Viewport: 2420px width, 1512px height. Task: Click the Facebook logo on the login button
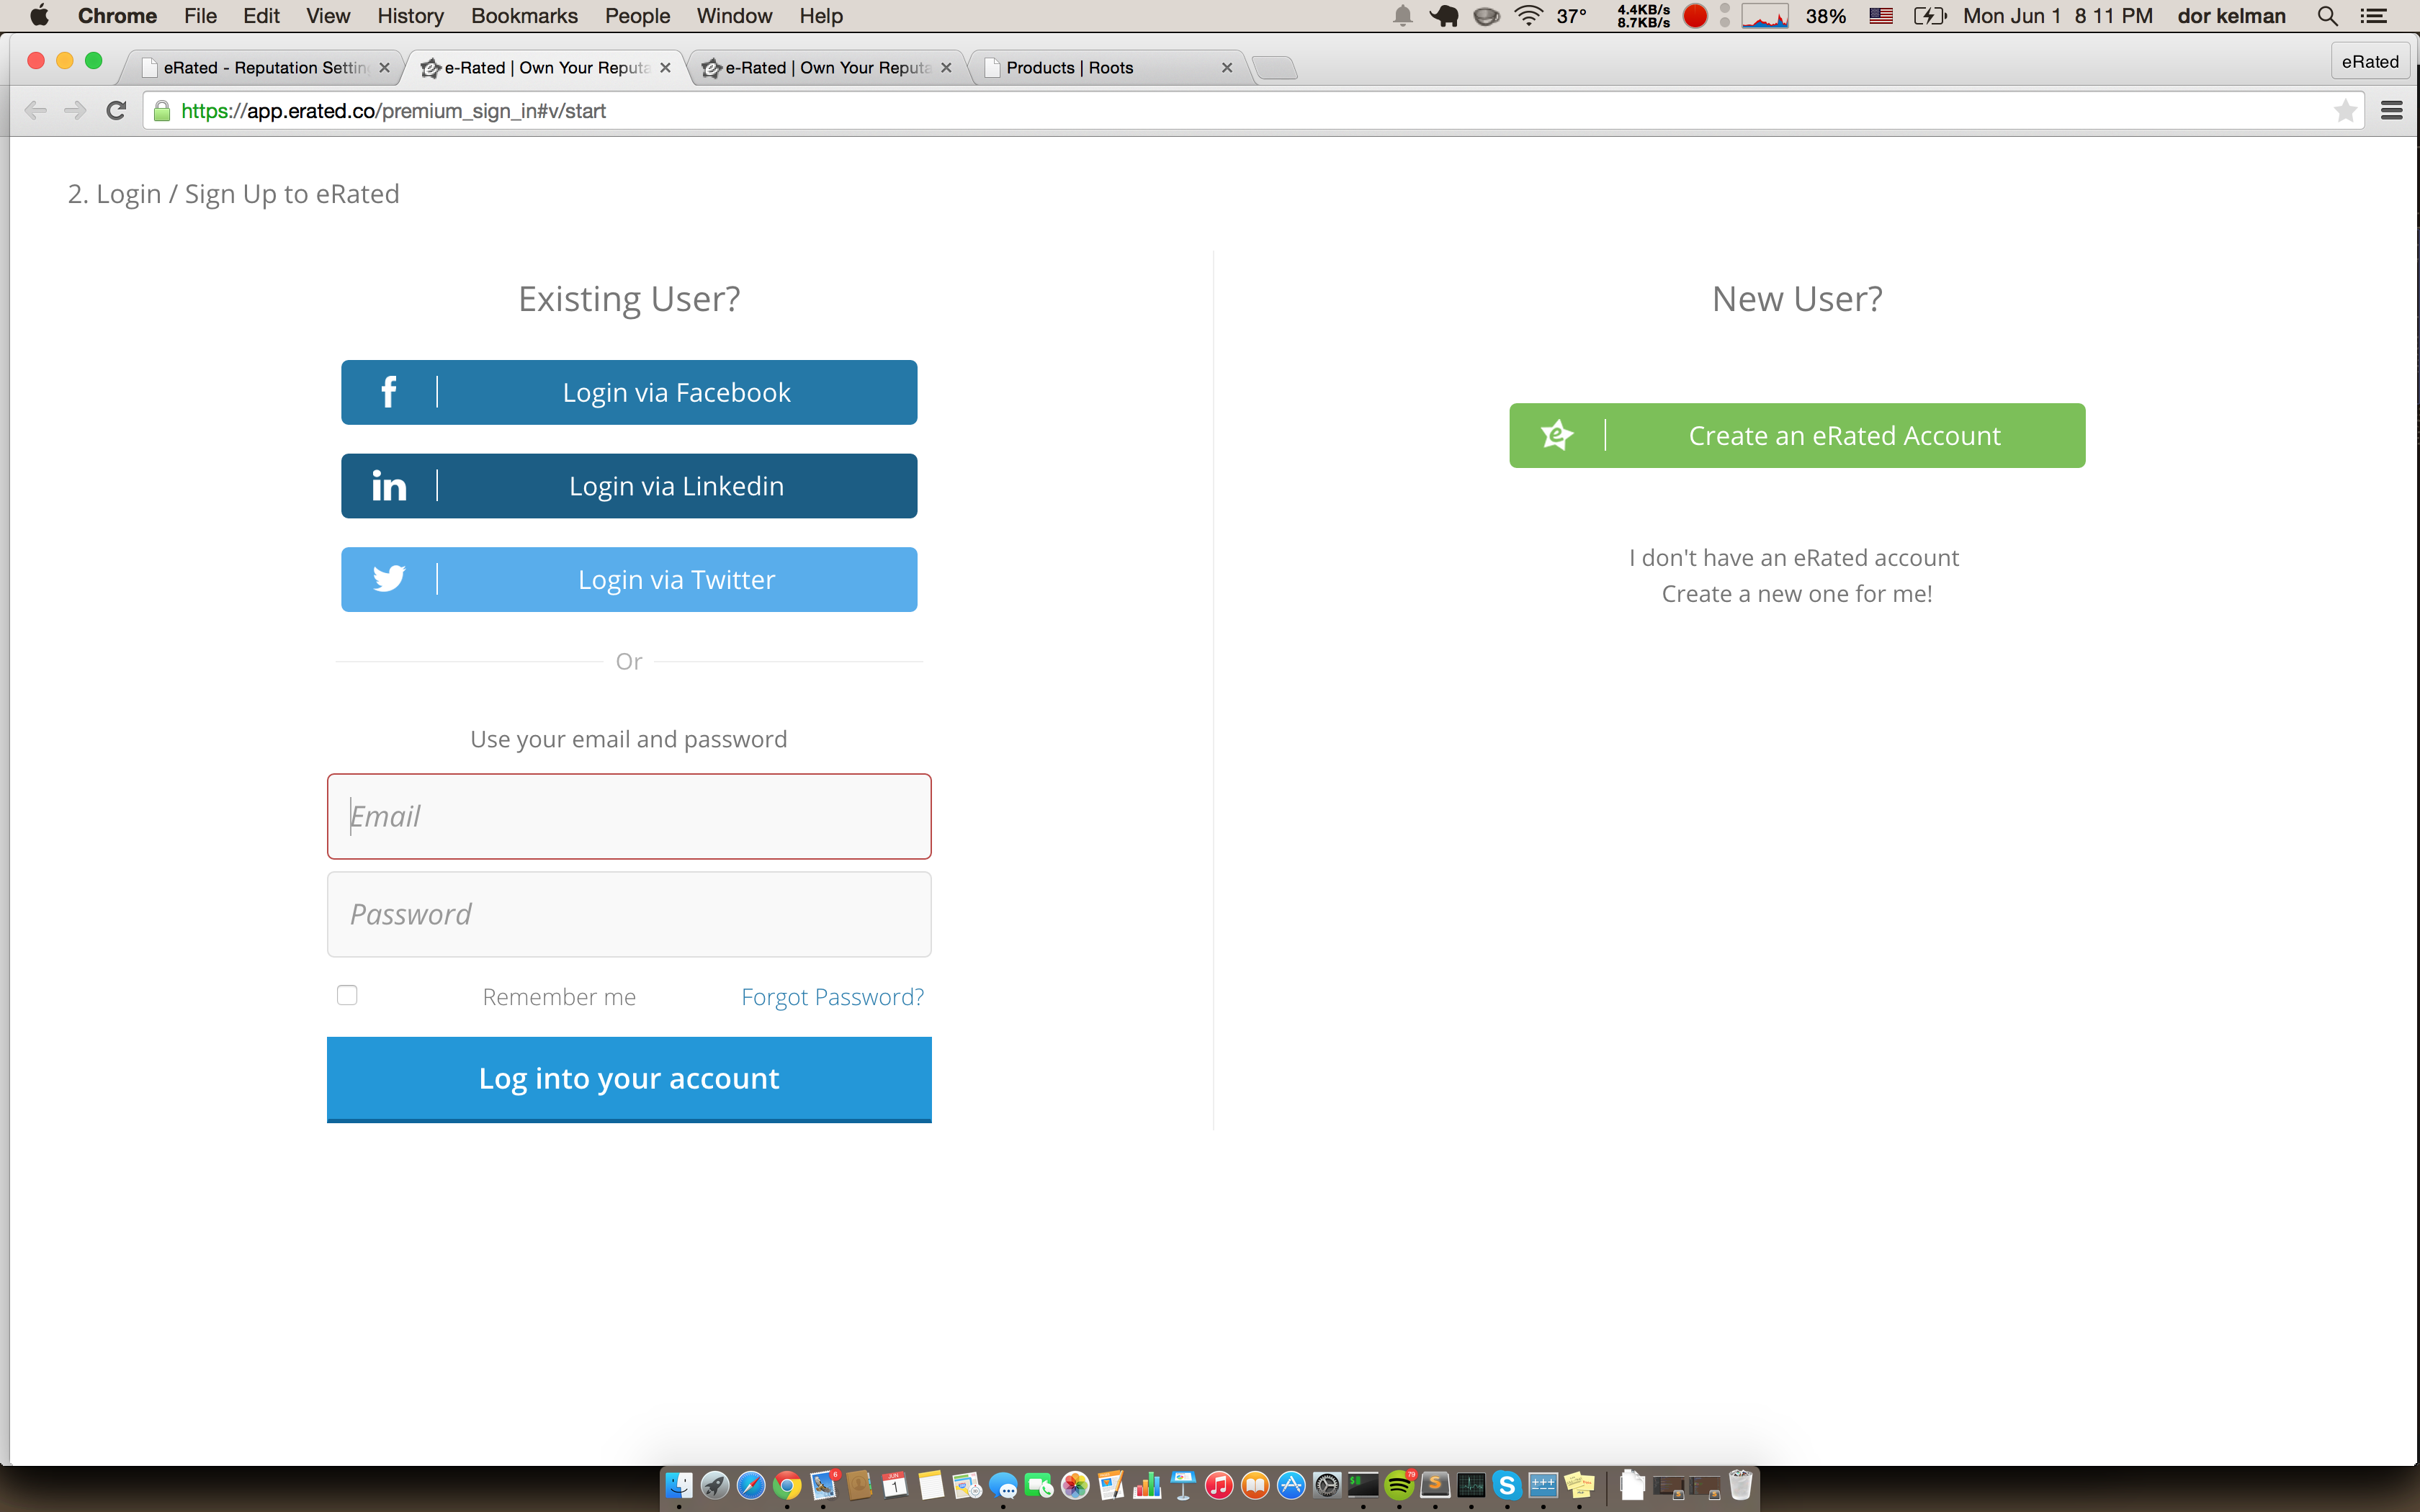[389, 392]
